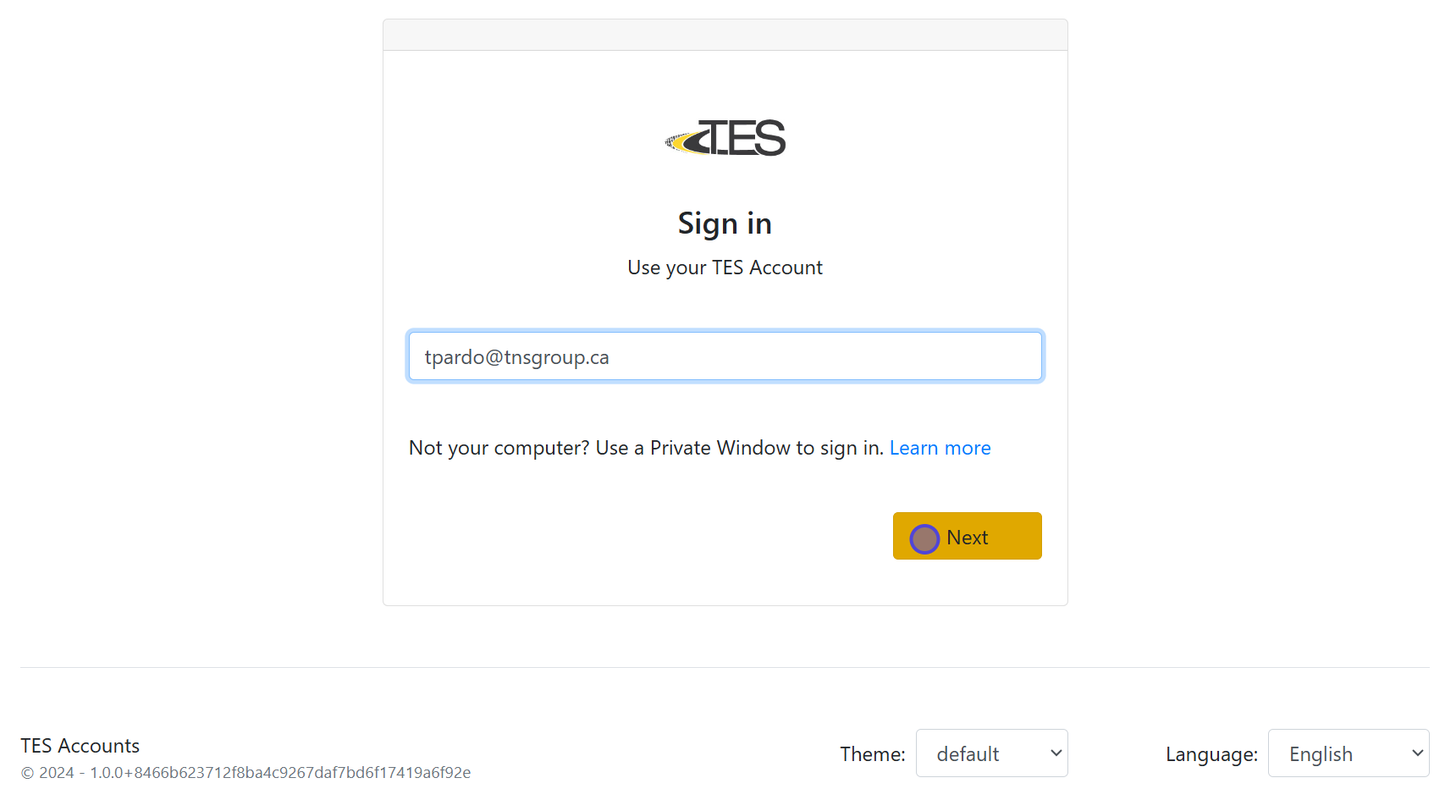
Task: Click the "2024" year in the copyright line
Action: (x=57, y=773)
